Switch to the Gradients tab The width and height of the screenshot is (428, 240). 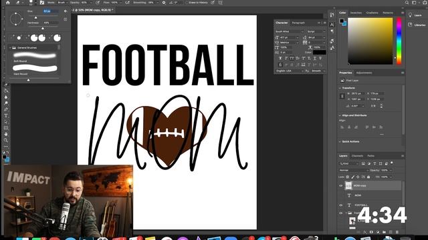[372, 13]
